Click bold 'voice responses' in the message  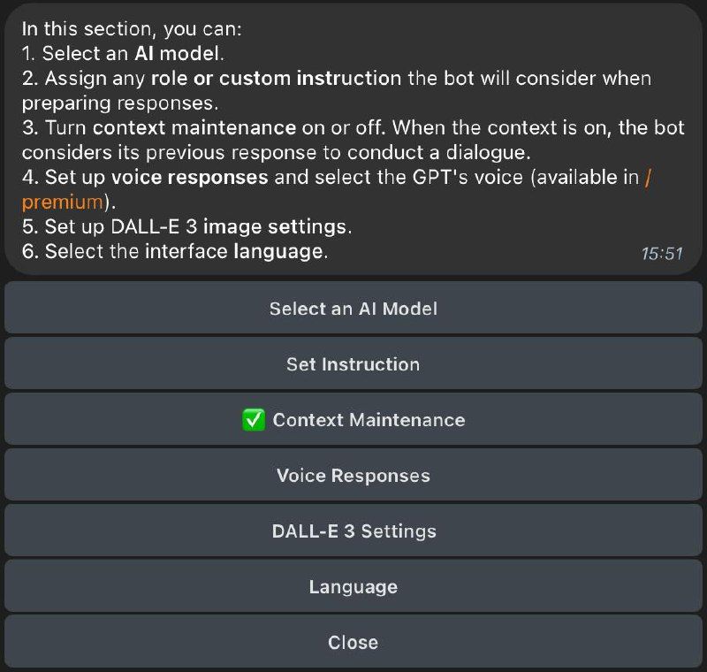[190, 177]
